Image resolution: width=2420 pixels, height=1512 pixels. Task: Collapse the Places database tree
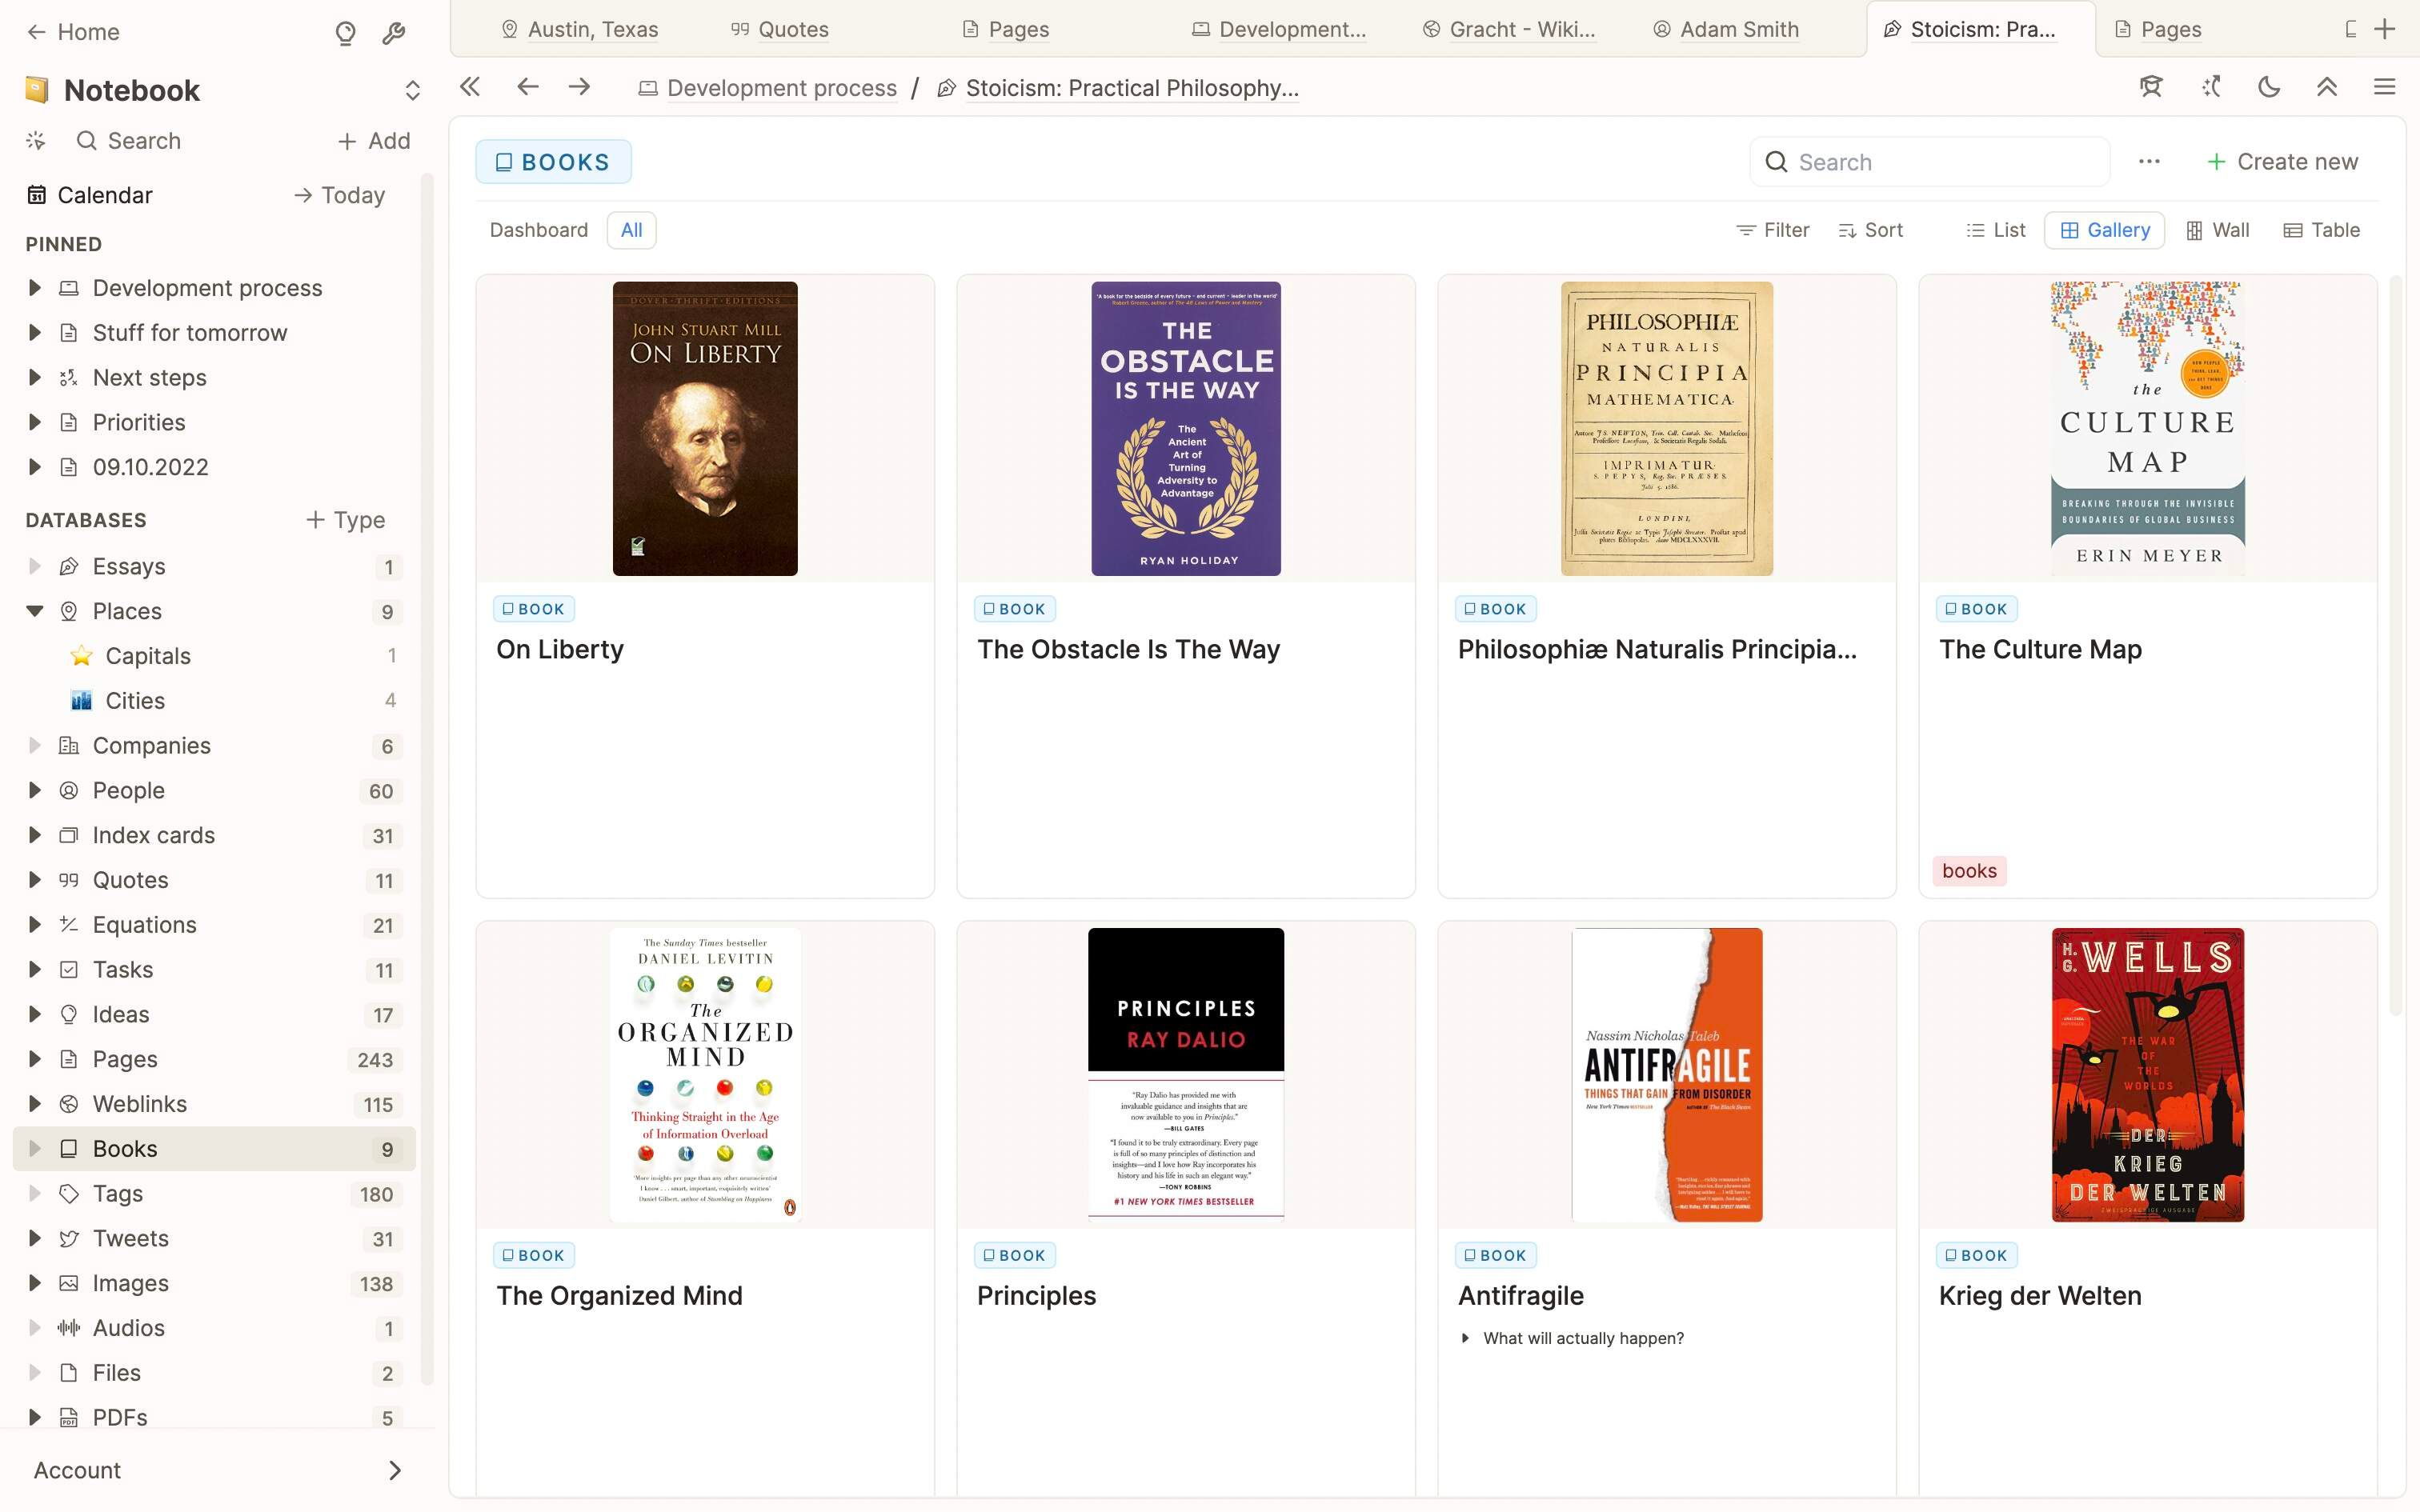[35, 611]
